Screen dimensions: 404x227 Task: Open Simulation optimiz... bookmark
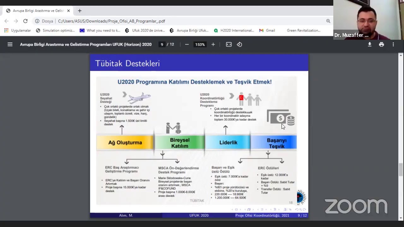point(55,31)
